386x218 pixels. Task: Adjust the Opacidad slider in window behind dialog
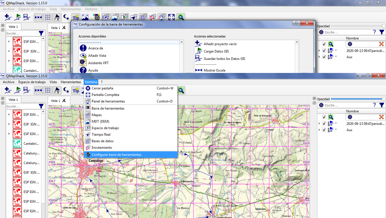click(358, 26)
